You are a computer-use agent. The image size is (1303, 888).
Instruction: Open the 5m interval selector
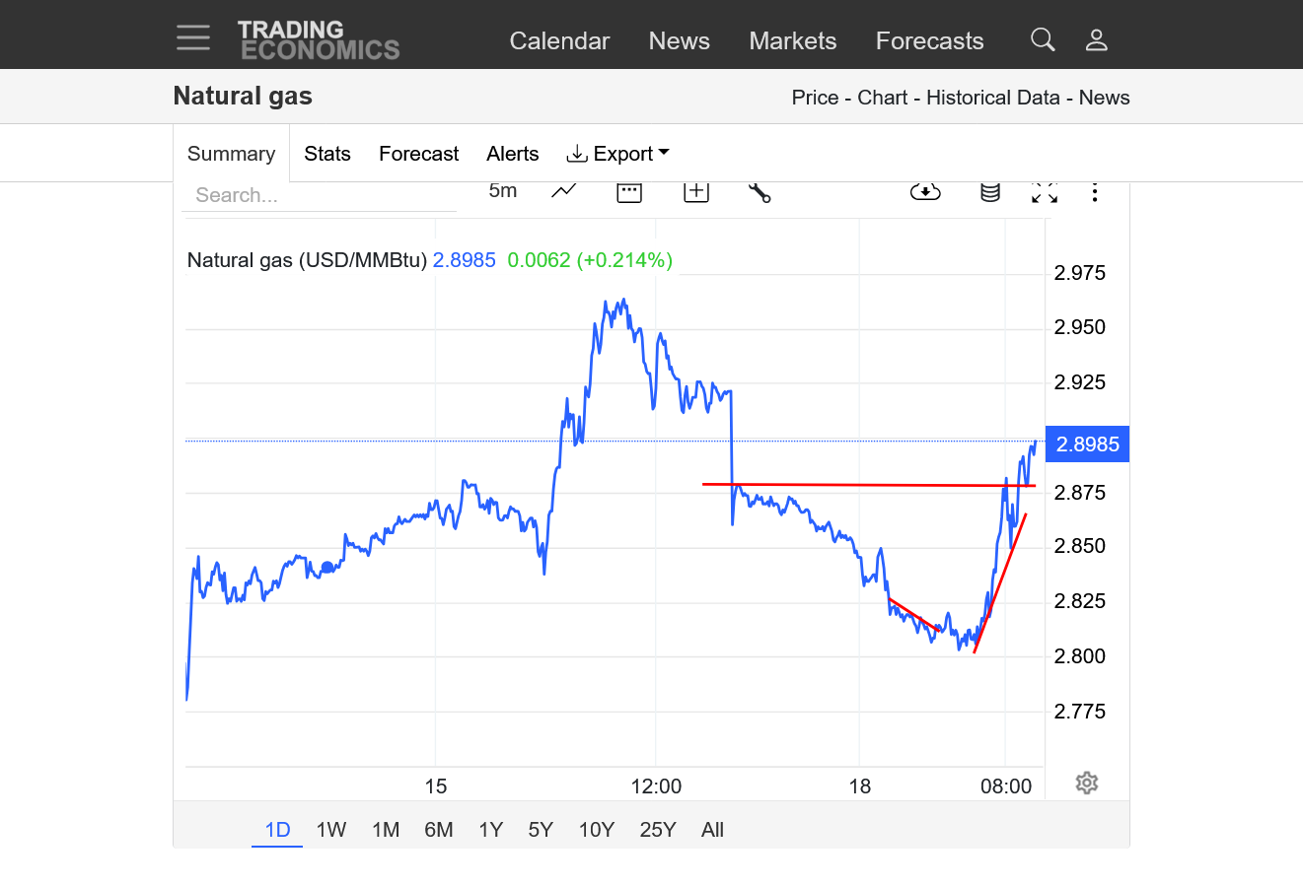(503, 191)
